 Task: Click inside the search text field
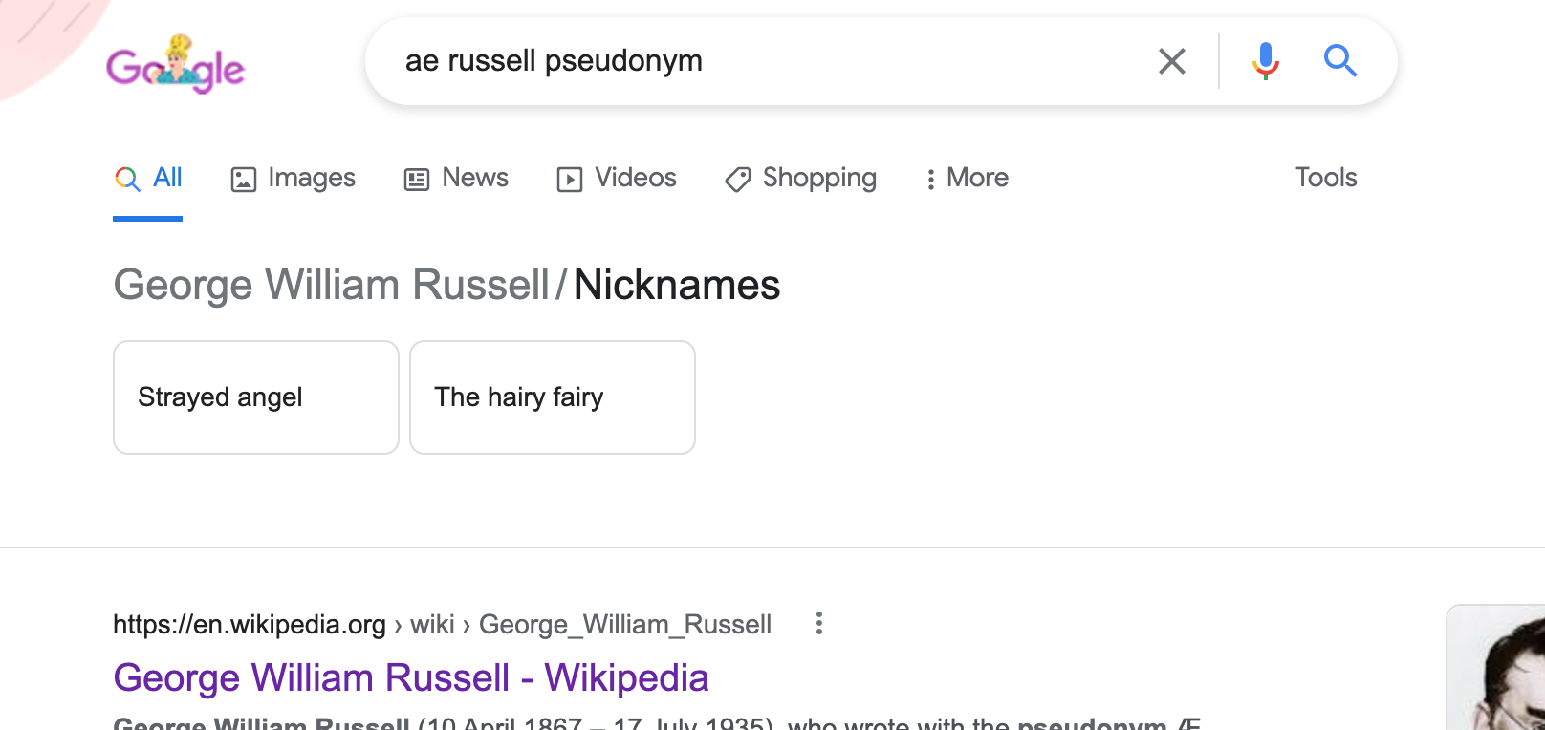click(x=765, y=61)
